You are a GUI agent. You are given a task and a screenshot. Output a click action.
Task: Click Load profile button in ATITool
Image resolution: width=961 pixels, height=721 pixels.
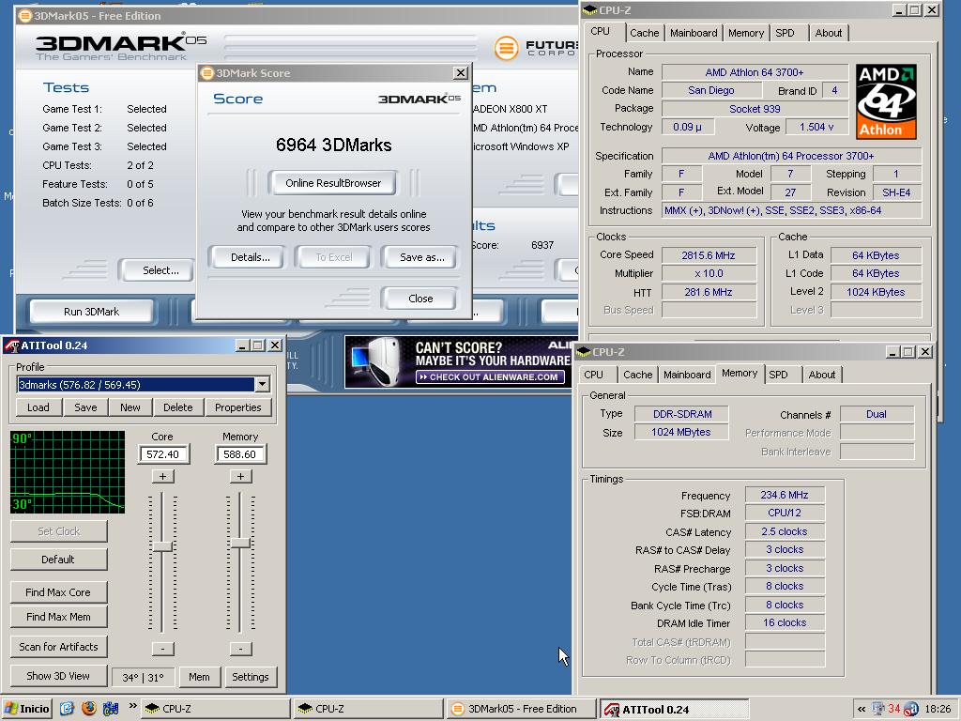[38, 407]
